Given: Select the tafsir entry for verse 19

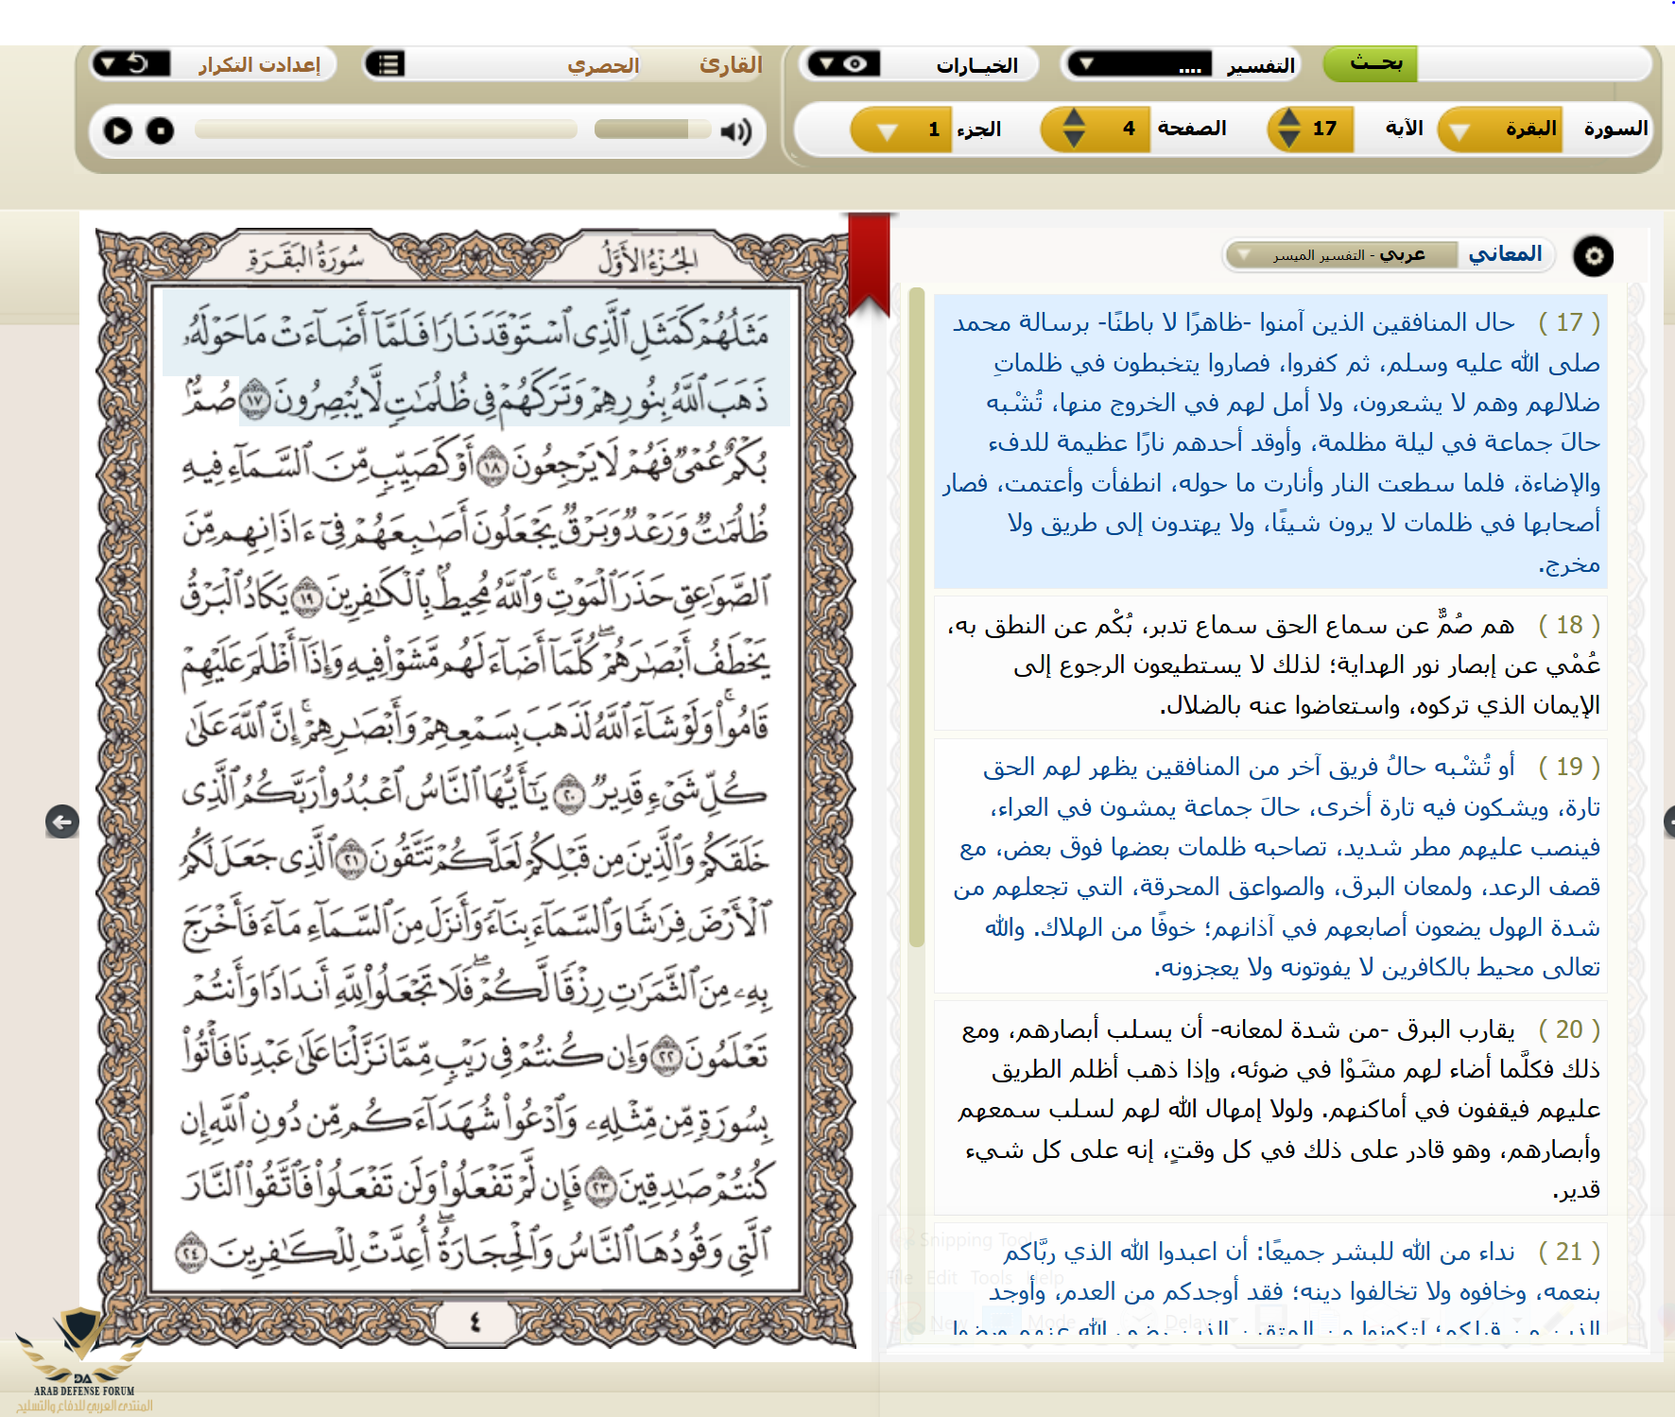Looking at the screenshot, I should coord(1270,865).
